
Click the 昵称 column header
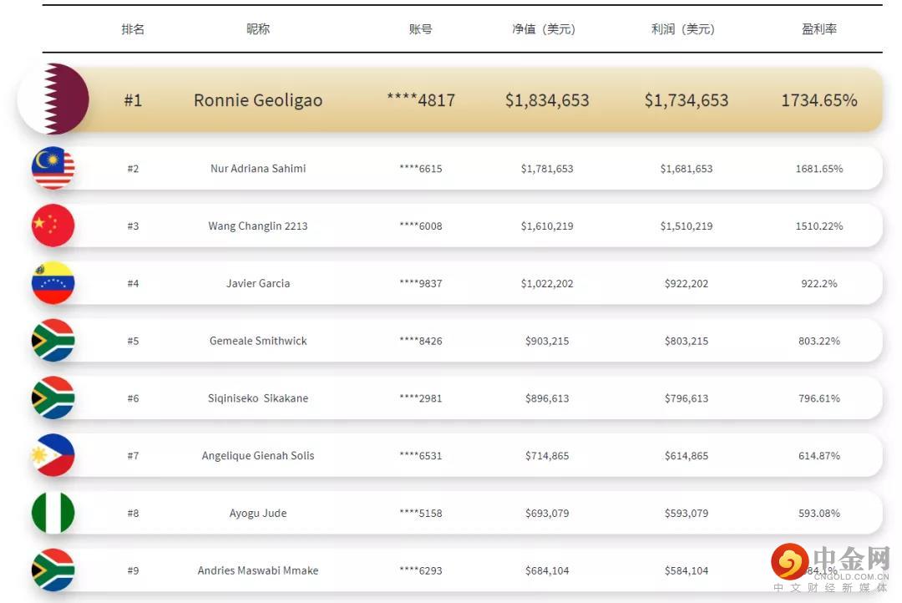(x=258, y=29)
